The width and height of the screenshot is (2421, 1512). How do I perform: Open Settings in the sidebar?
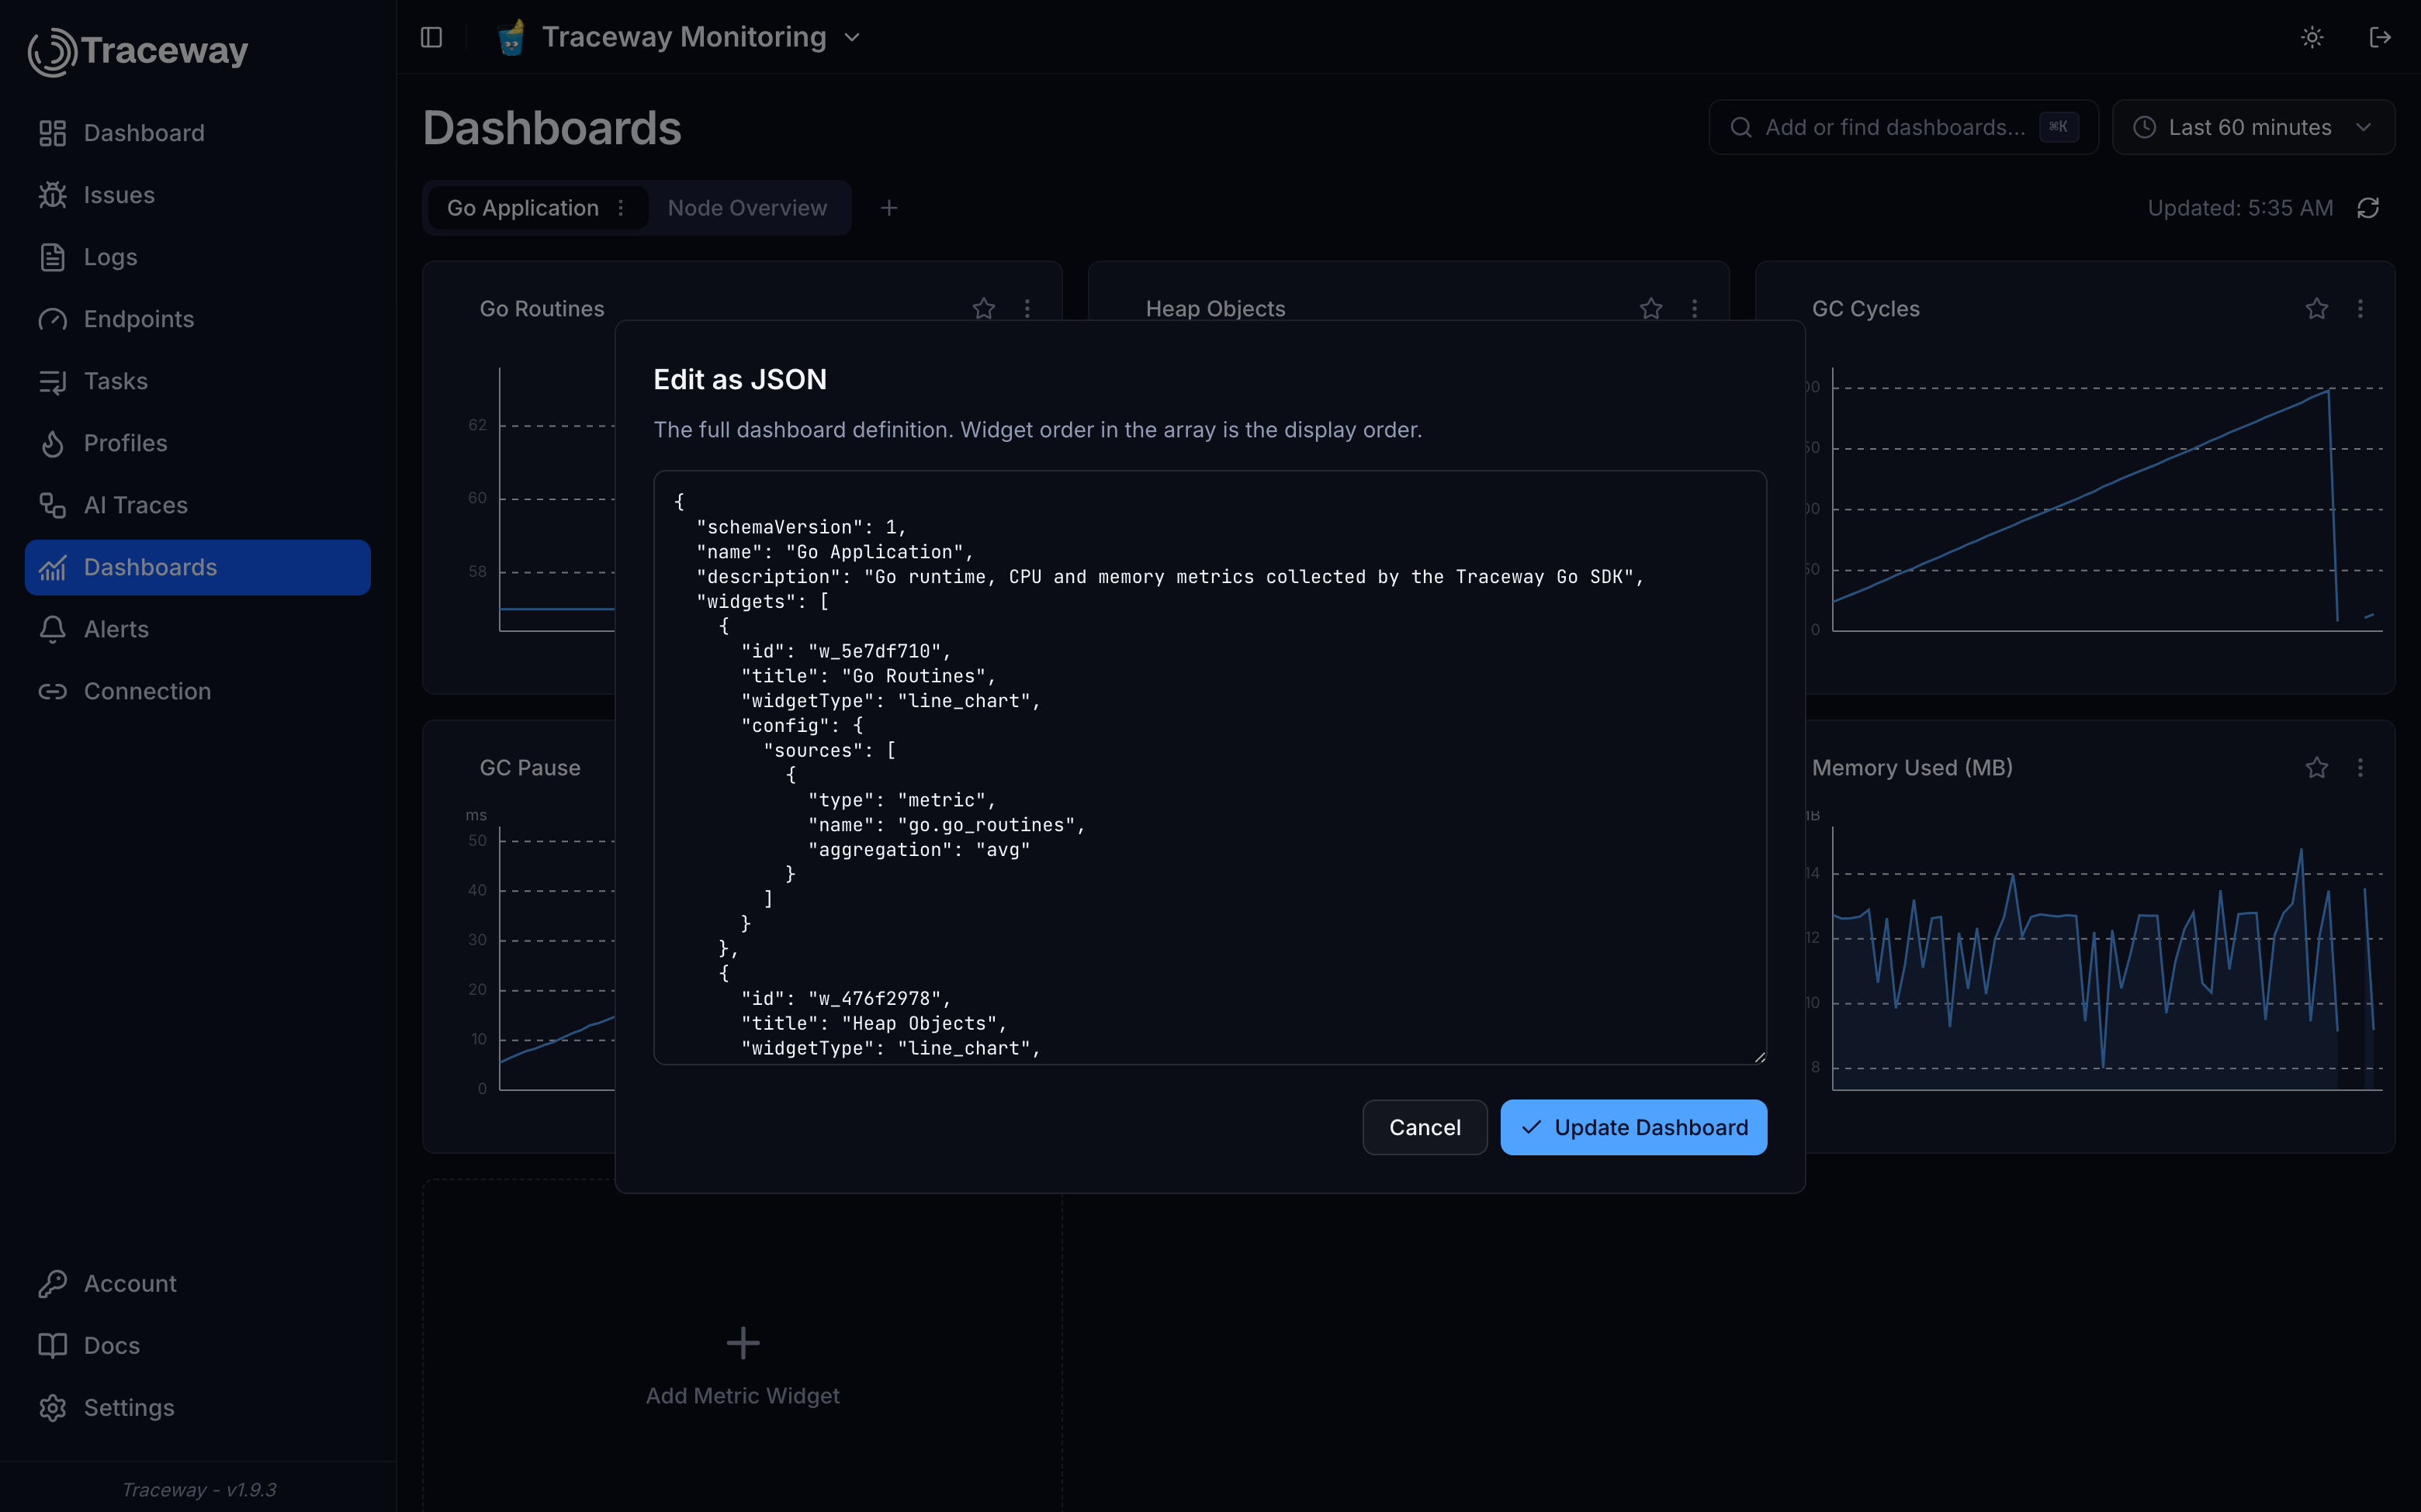197,1407
